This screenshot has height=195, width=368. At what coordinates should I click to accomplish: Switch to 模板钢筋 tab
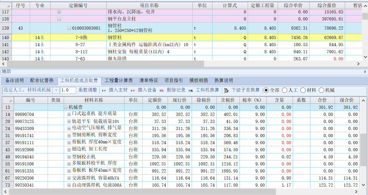tap(199, 80)
